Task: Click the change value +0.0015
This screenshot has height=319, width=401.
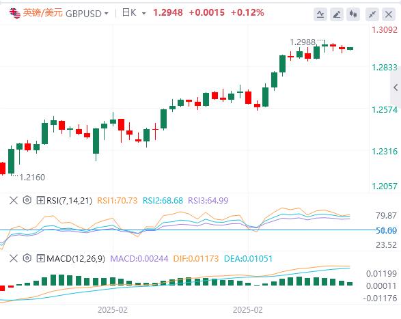Action: tap(206, 12)
